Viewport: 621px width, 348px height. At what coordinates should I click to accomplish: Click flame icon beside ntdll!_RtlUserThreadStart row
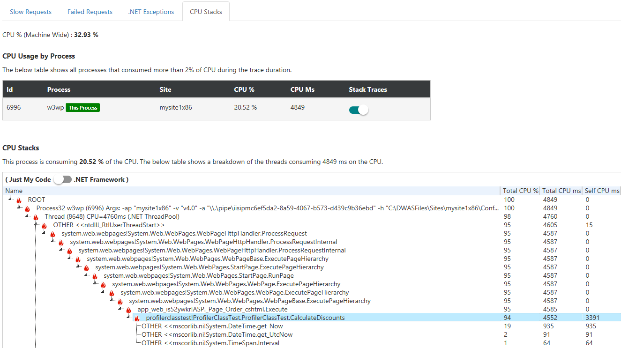pyautogui.click(x=45, y=225)
